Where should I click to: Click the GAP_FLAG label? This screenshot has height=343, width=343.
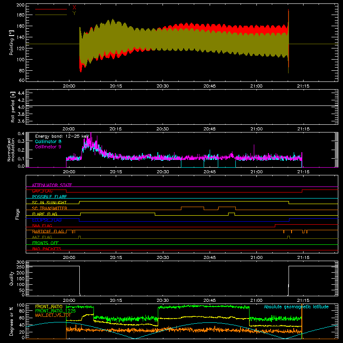(42, 191)
